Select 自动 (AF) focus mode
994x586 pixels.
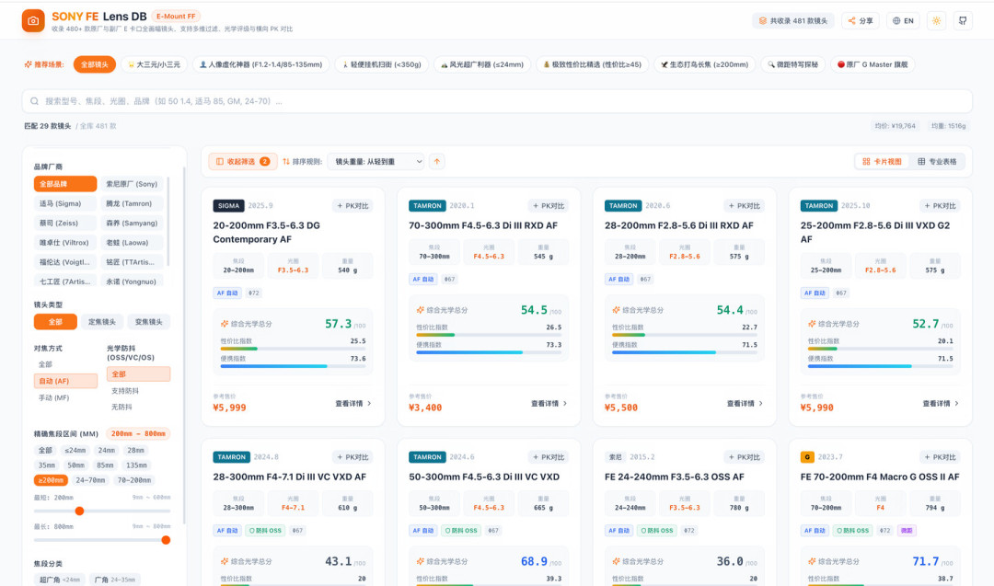65,381
